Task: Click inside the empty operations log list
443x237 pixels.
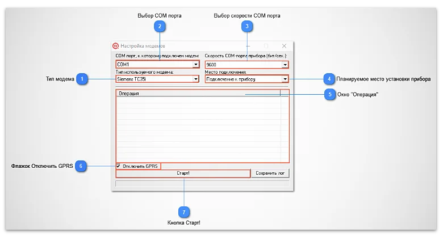Action: pos(198,130)
